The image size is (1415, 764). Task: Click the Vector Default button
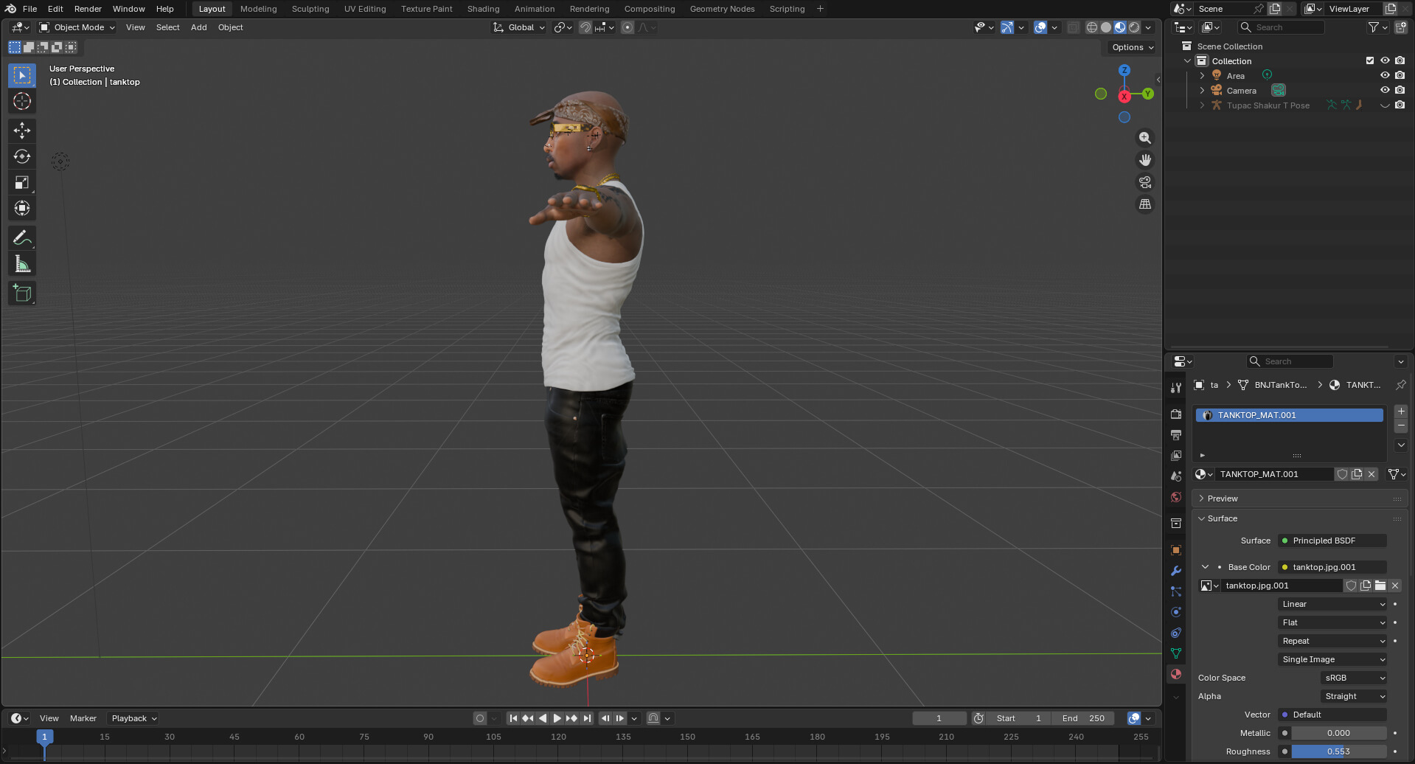1332,715
